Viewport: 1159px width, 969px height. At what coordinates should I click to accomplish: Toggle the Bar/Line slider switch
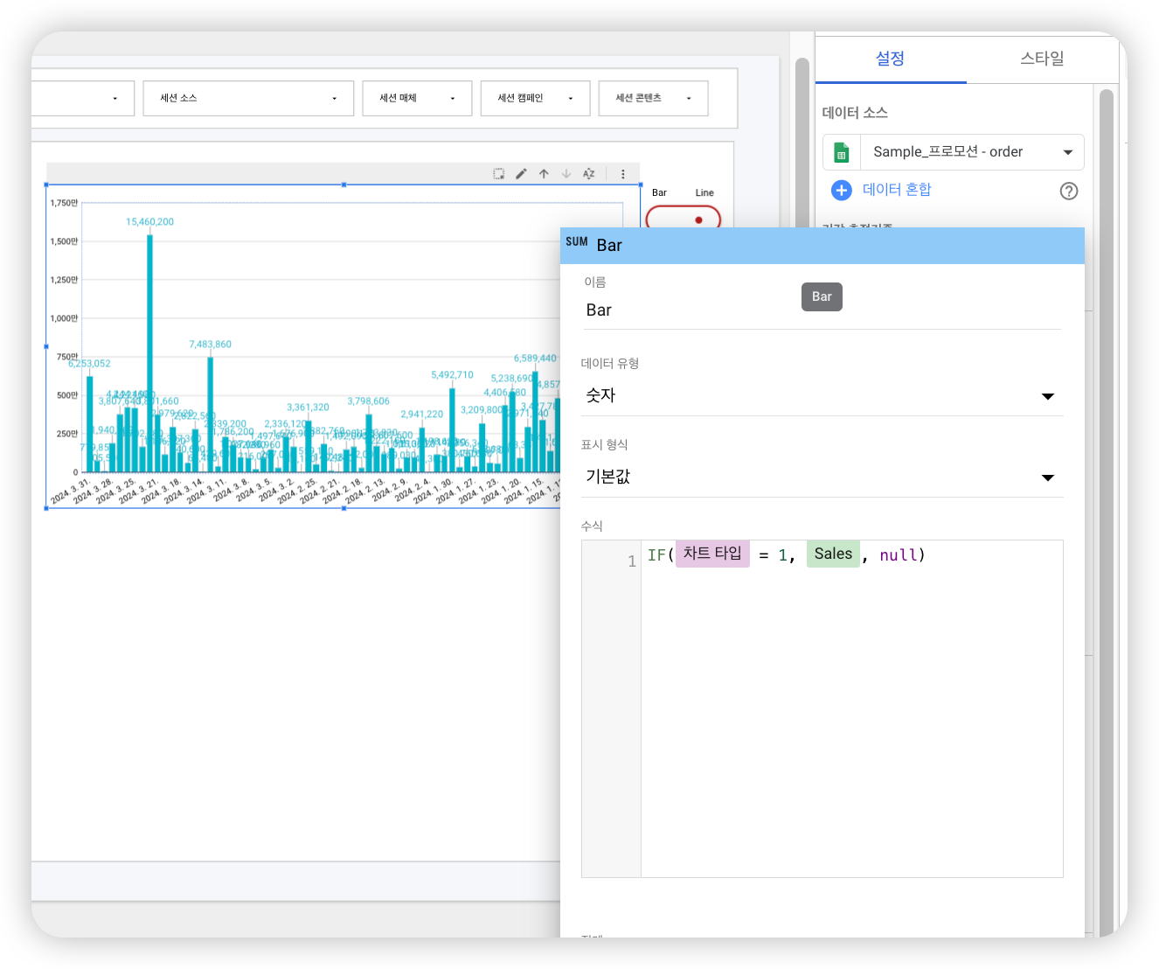[x=684, y=218]
